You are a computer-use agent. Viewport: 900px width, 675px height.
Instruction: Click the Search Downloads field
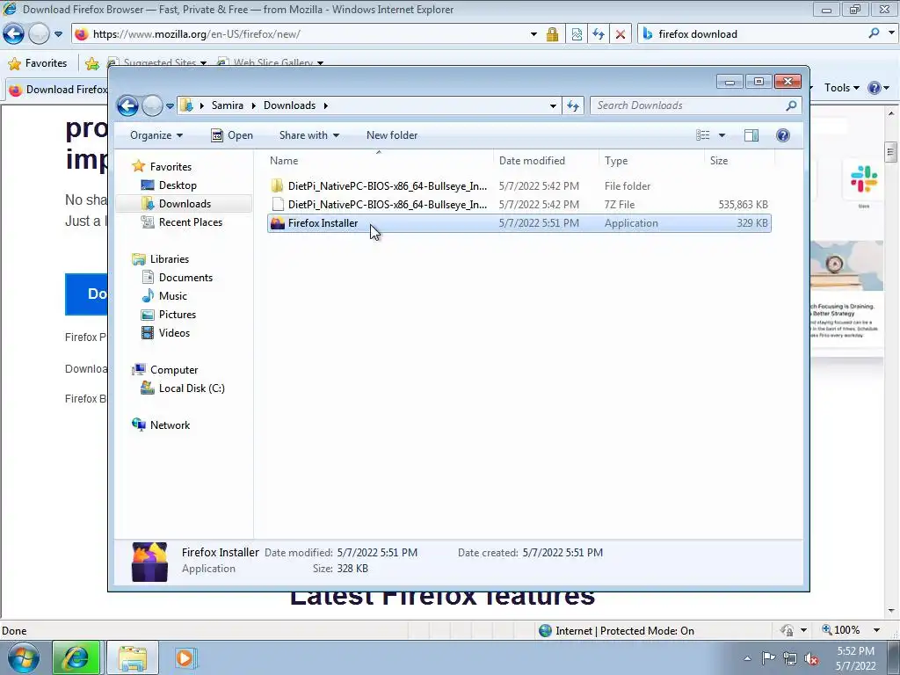tap(688, 105)
